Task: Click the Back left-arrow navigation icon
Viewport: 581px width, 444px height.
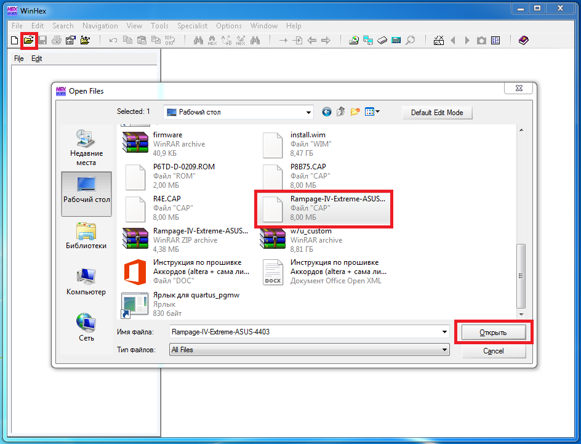Action: point(311,41)
